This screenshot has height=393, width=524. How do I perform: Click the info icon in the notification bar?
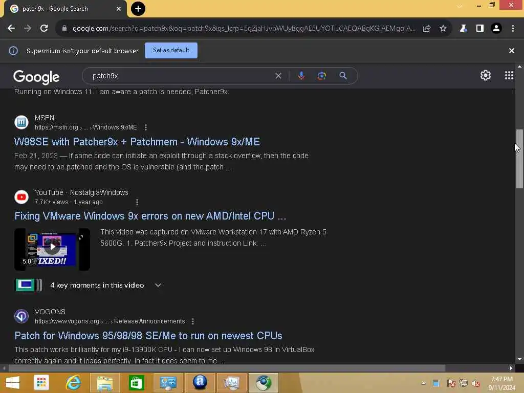click(13, 51)
